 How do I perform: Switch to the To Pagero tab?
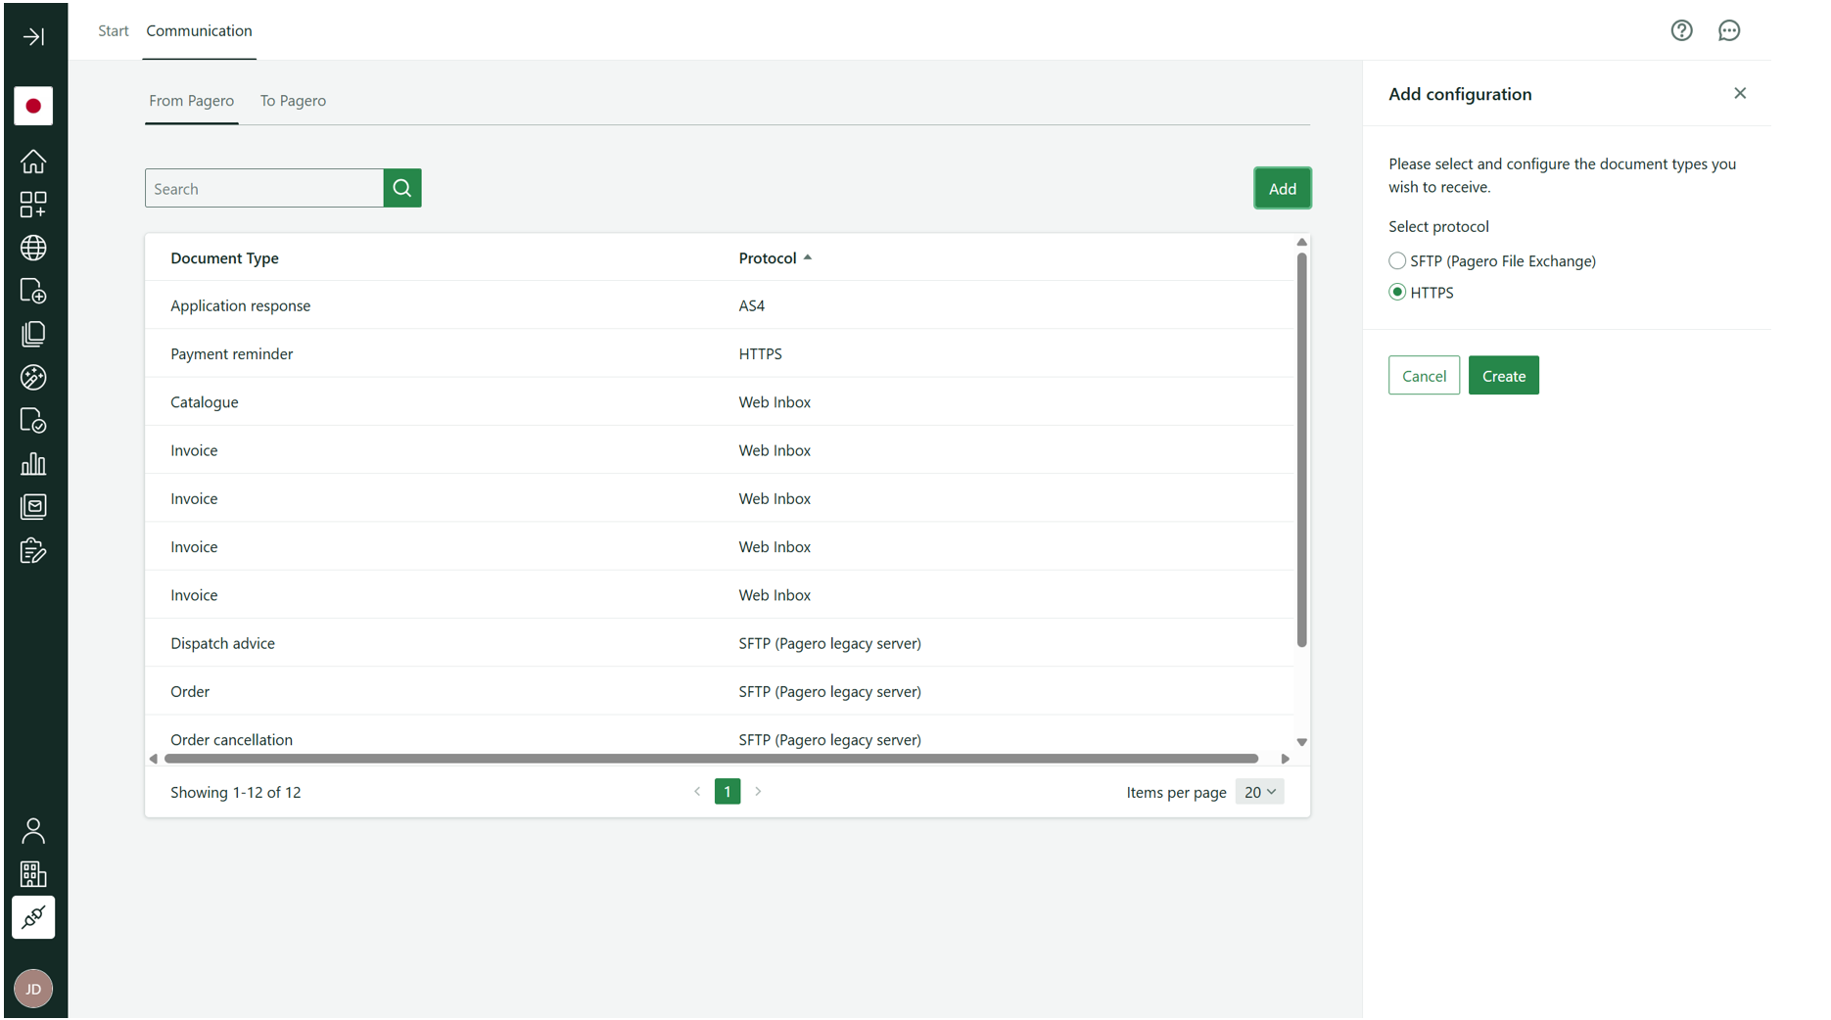click(x=293, y=101)
